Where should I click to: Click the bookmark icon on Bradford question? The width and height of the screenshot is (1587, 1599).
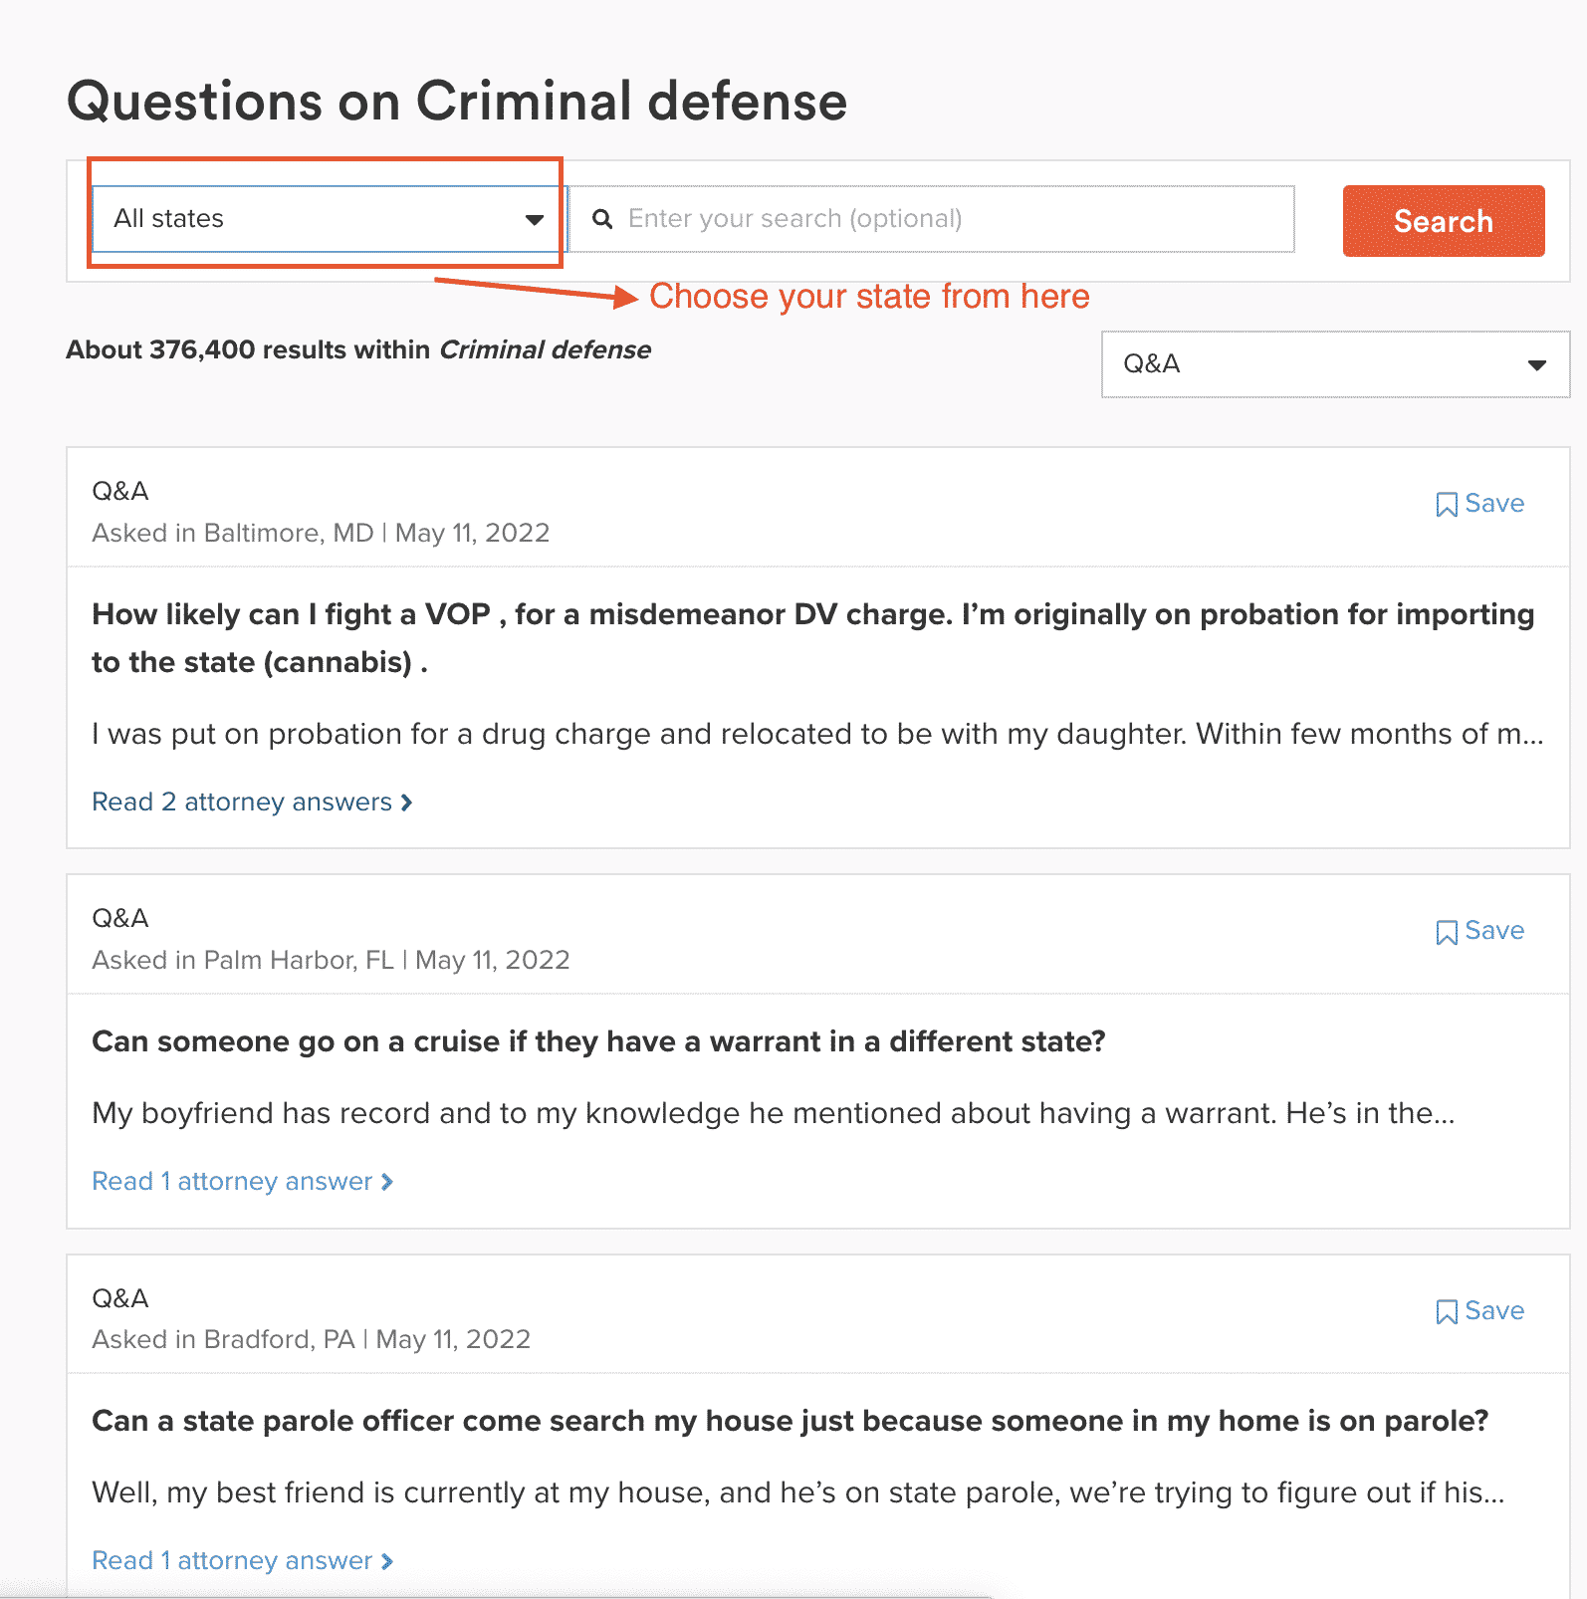tap(1447, 1312)
